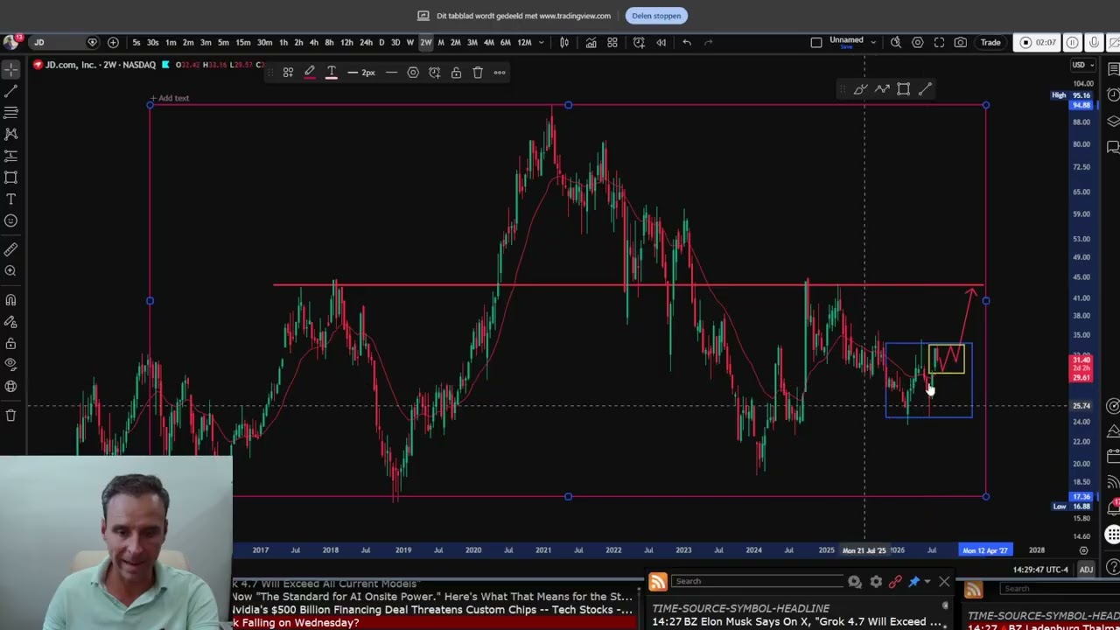Open the patterns drawing tools
The height and width of the screenshot is (630, 1120).
[x=10, y=134]
